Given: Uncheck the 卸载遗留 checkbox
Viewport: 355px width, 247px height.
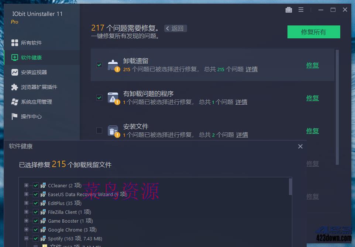Looking at the screenshot, I should tap(99, 65).
